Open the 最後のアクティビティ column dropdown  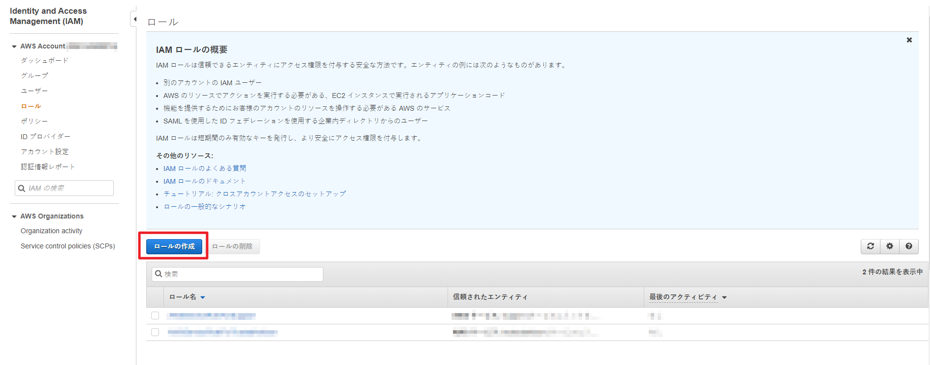point(724,297)
